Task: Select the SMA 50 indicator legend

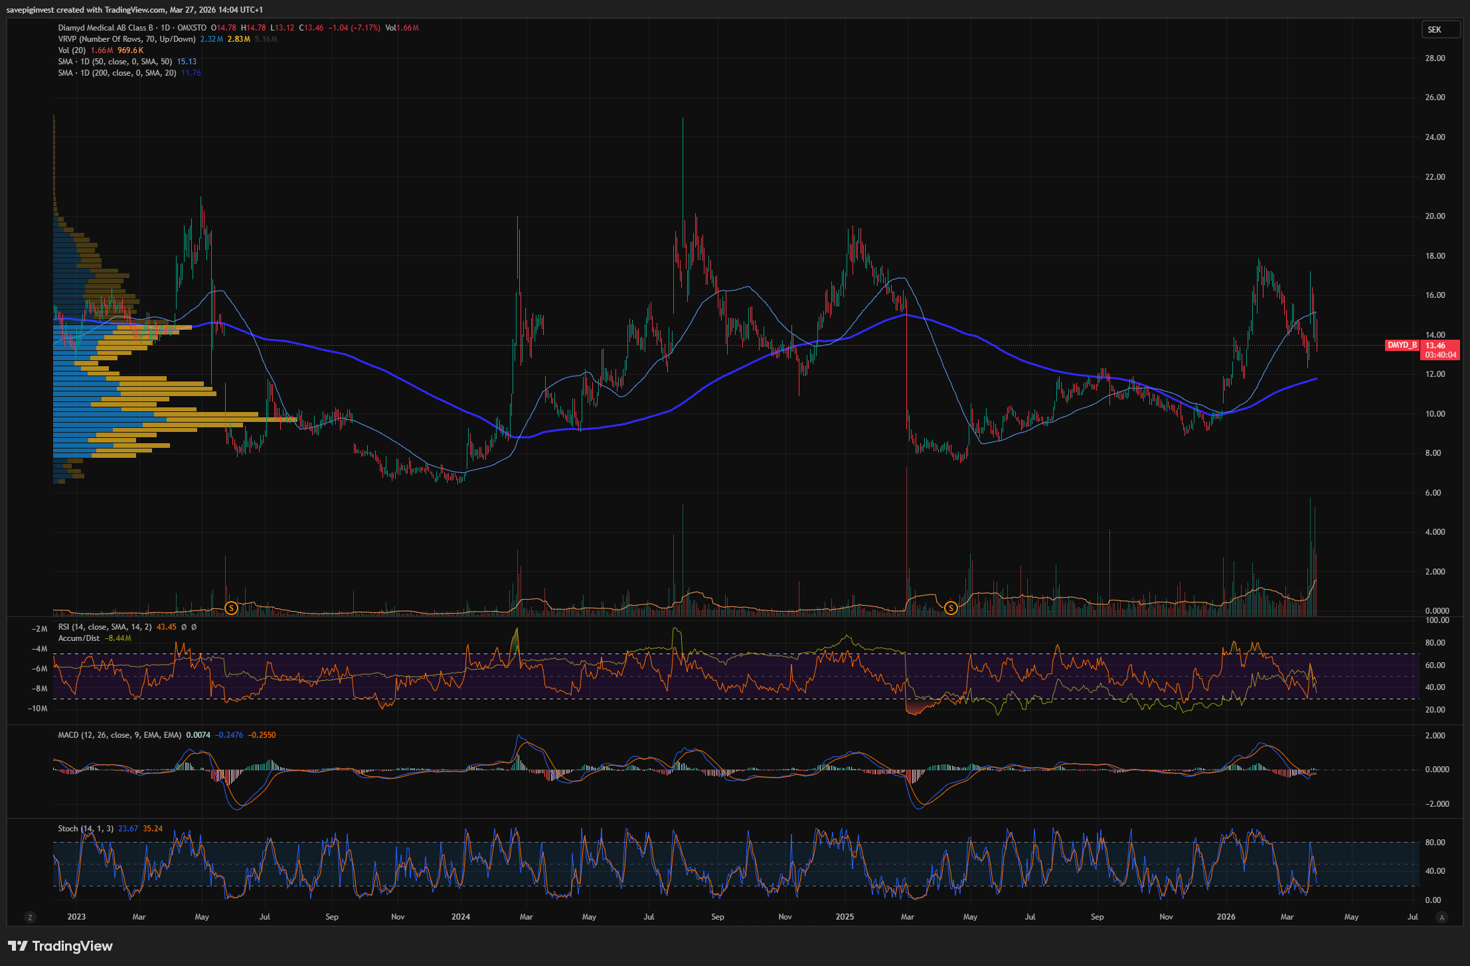Action: click(114, 62)
